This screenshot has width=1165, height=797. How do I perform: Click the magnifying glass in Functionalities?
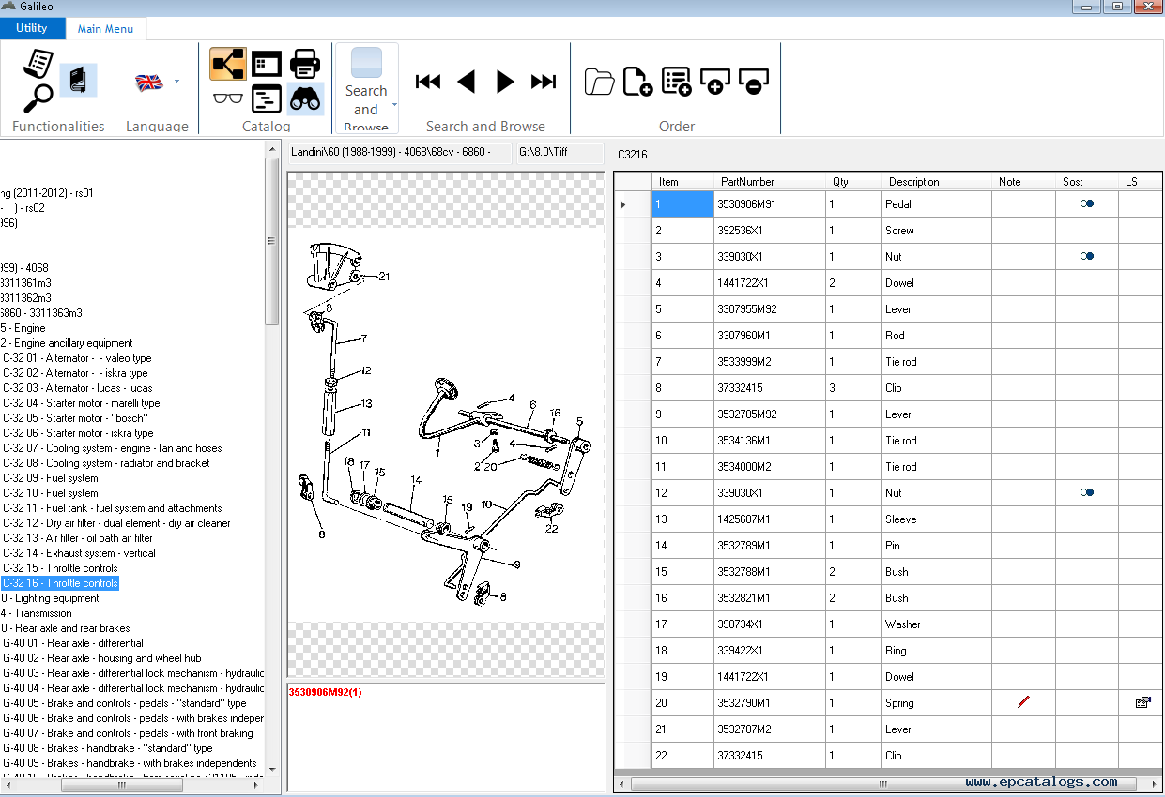pyautogui.click(x=38, y=97)
